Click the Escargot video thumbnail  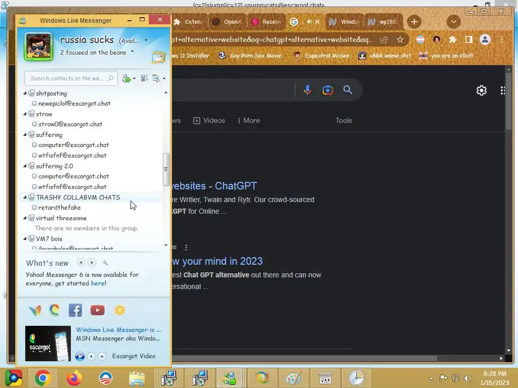pyautogui.click(x=48, y=344)
